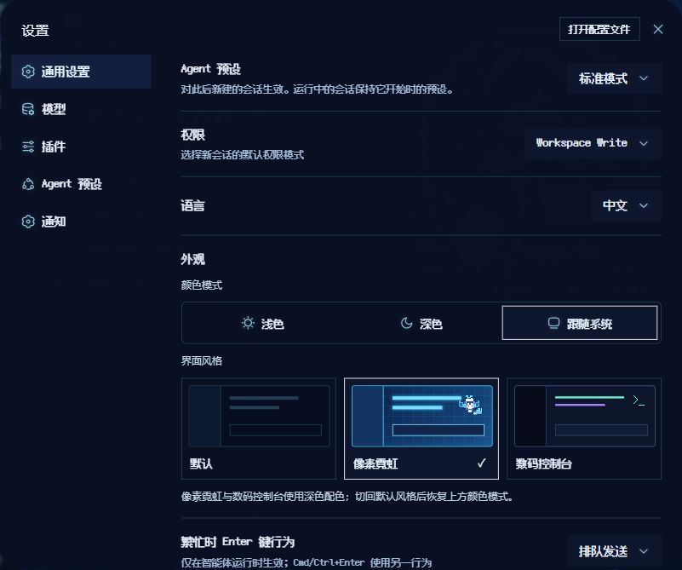Screen dimensions: 682x570
Task: Click the 打开配置文件 button
Action: pos(599,29)
